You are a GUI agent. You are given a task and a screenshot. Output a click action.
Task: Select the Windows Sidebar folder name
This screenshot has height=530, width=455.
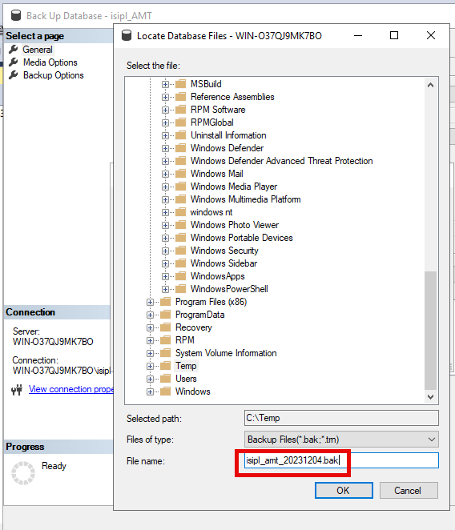coord(223,263)
